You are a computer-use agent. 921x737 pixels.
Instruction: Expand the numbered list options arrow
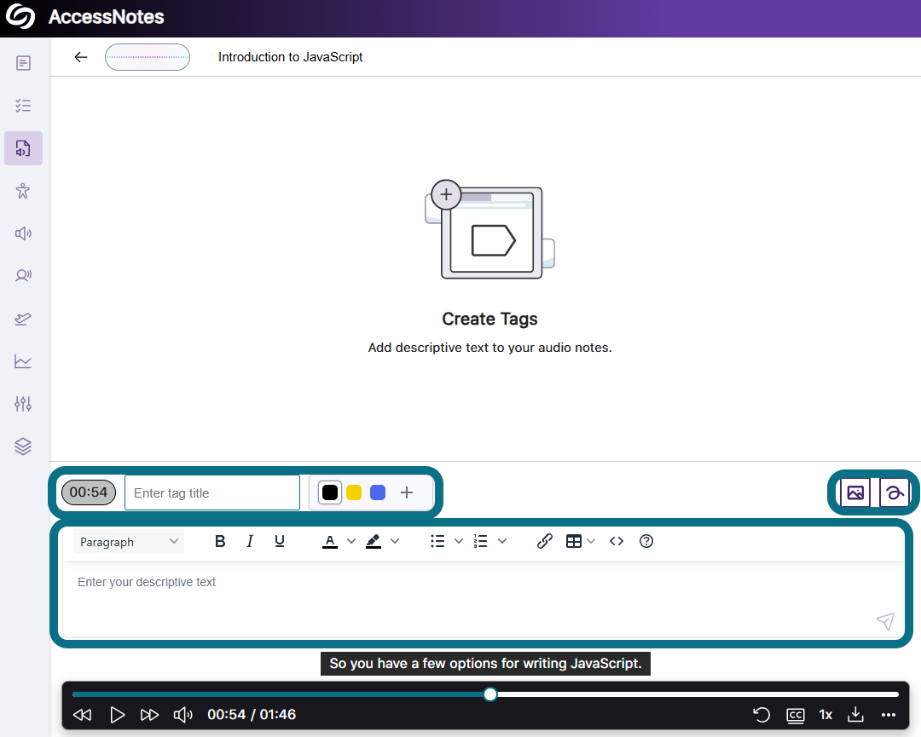click(502, 541)
